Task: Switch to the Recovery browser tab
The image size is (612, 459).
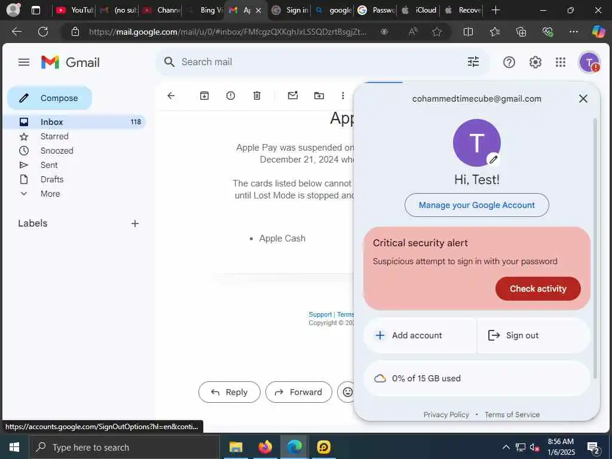Action: coord(462,10)
